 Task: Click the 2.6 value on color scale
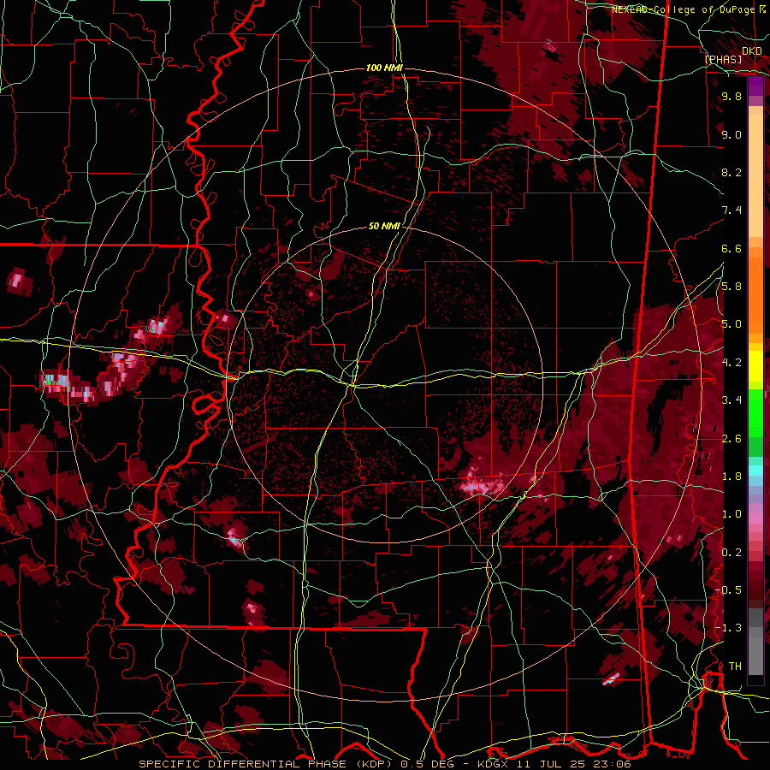[x=731, y=439]
